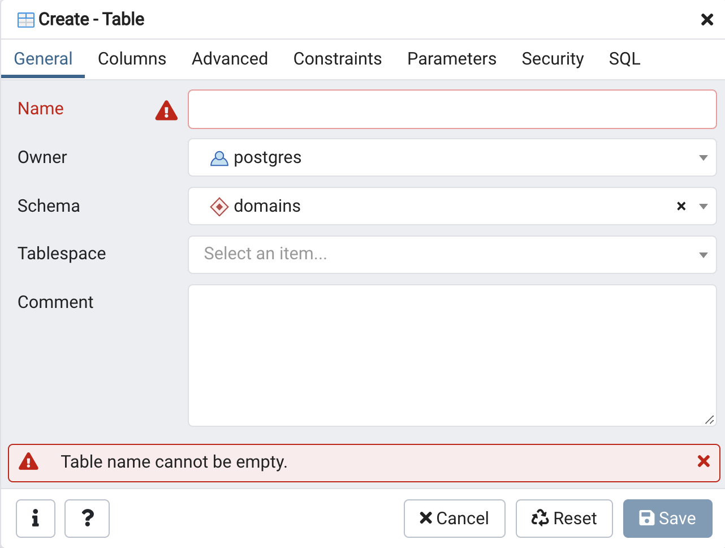
Task: Dismiss the table name error message
Action: (704, 461)
